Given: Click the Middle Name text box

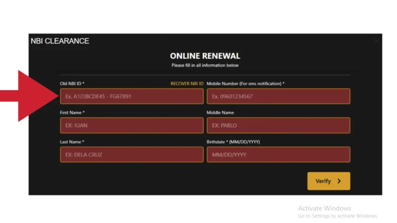Looking at the screenshot, I should tap(278, 125).
